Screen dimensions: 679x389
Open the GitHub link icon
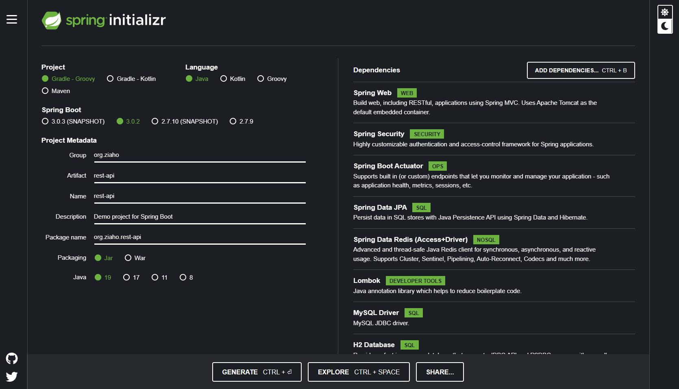(12, 358)
